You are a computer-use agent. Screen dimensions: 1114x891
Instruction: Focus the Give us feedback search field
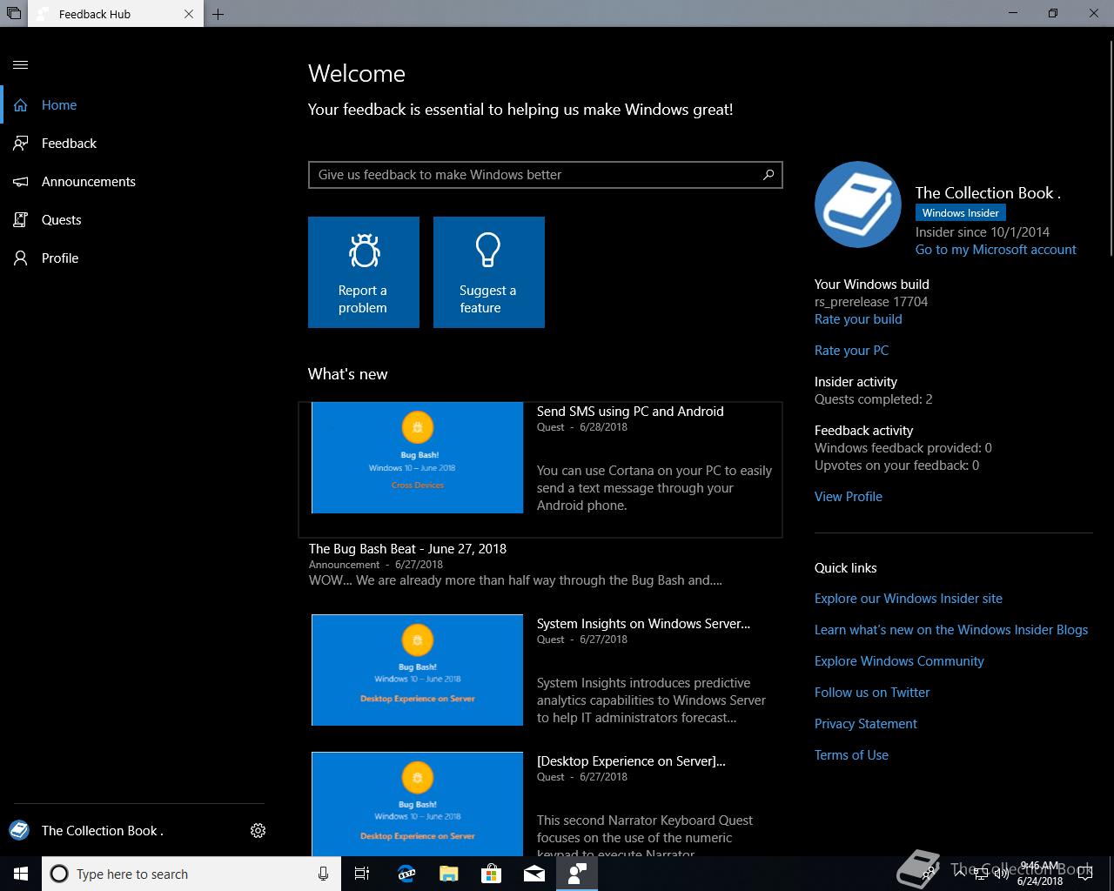click(x=546, y=175)
